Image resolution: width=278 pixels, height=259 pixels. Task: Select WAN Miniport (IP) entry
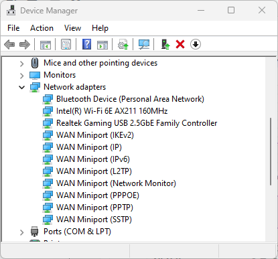[x=89, y=147]
